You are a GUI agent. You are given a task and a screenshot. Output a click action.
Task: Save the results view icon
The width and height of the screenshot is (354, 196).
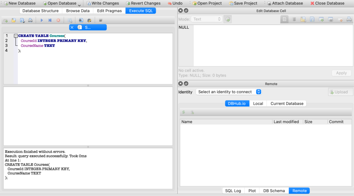pos(70,20)
